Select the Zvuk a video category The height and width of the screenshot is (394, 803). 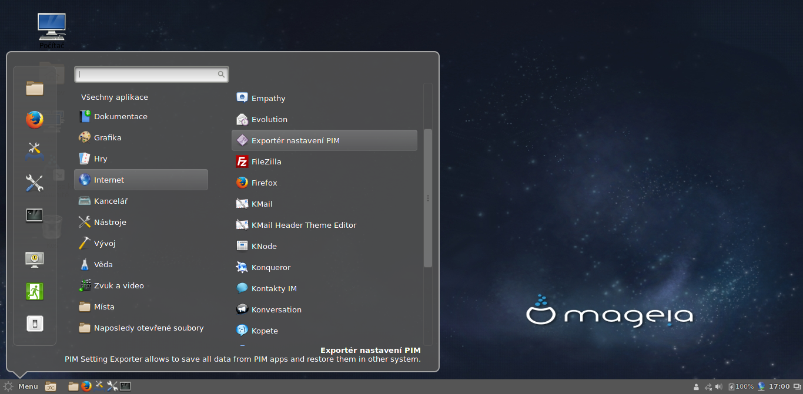coord(141,285)
